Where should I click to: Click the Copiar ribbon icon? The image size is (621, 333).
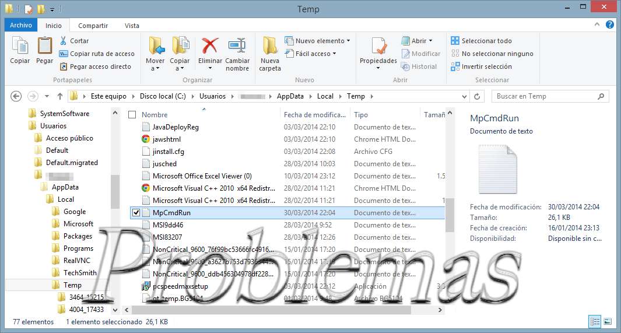pos(20,45)
